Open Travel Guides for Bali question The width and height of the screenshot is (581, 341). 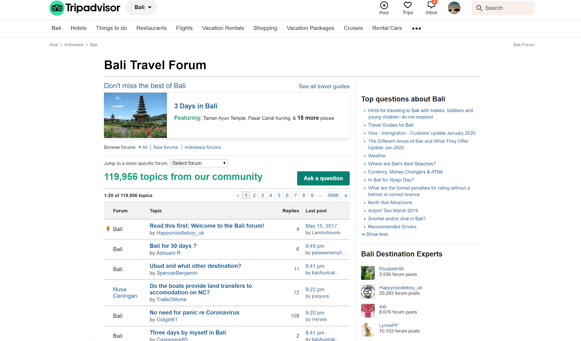[391, 125]
